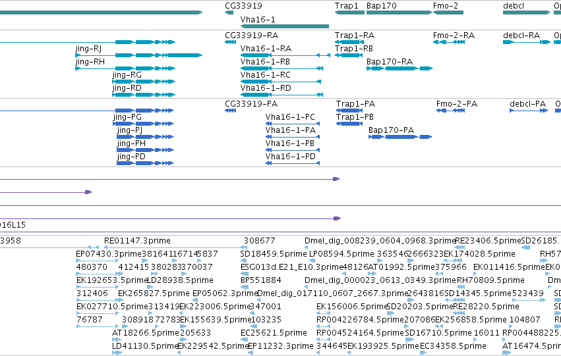Screen dimensions: 561x356
Task: Select the BP551884 feature label
Action: coord(261,280)
